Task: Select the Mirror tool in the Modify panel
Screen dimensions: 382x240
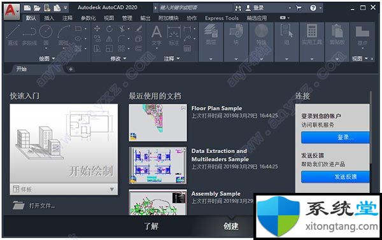Action: coord(109,38)
